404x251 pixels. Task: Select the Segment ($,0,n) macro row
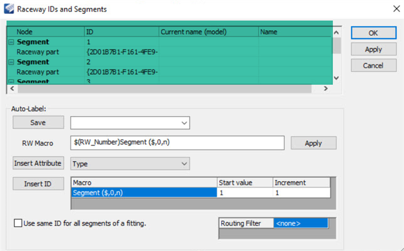[x=144, y=193]
